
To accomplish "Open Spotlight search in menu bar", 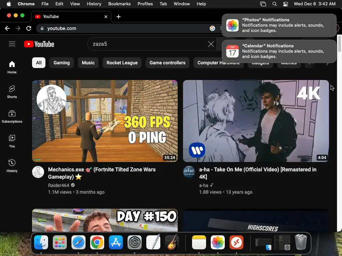I will 275,4.
